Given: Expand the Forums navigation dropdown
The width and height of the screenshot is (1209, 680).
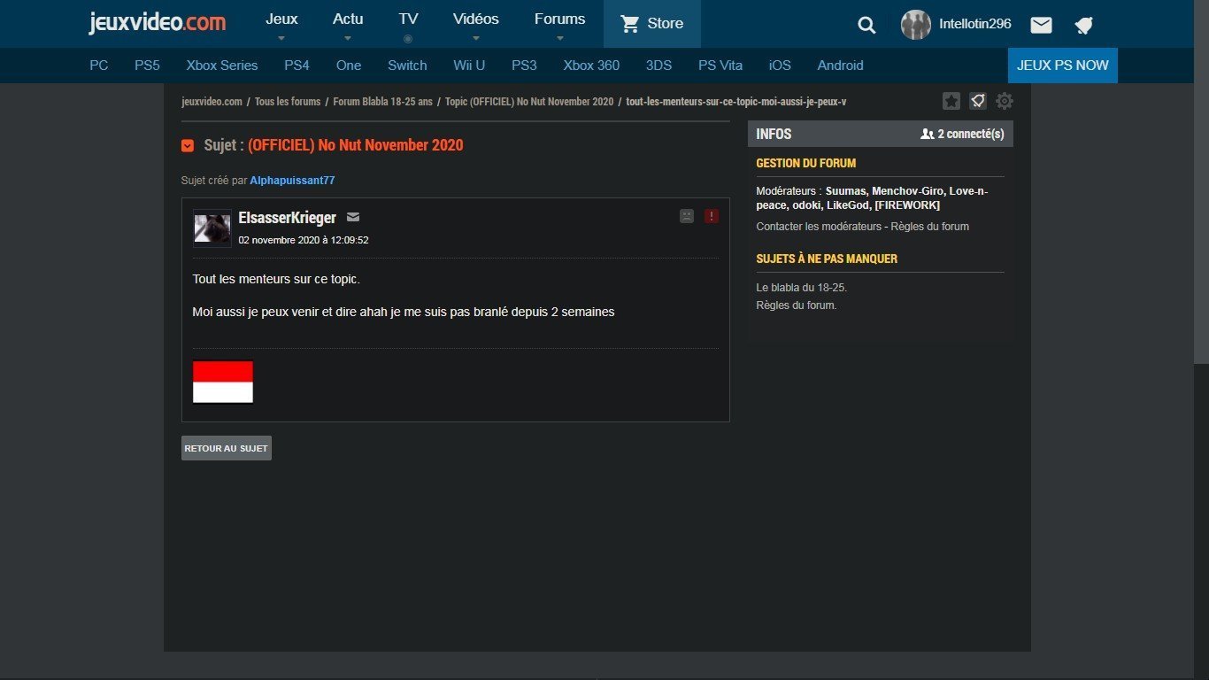Looking at the screenshot, I should click(559, 24).
